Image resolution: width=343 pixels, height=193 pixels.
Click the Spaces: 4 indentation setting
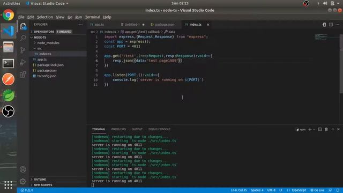(257, 190)
